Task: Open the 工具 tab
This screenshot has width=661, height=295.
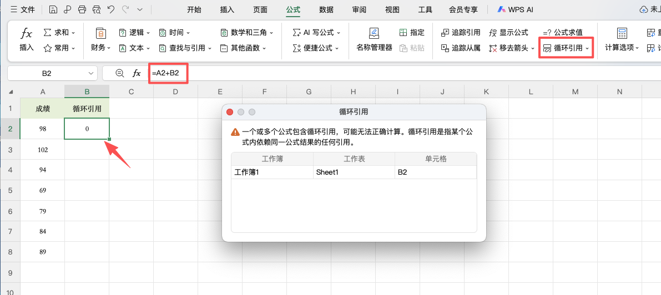Action: pyautogui.click(x=425, y=9)
